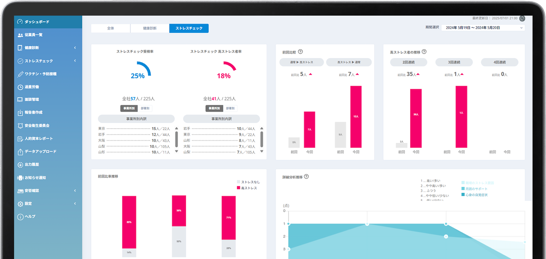Click the 高ストレス pink legend swatch

point(238,188)
